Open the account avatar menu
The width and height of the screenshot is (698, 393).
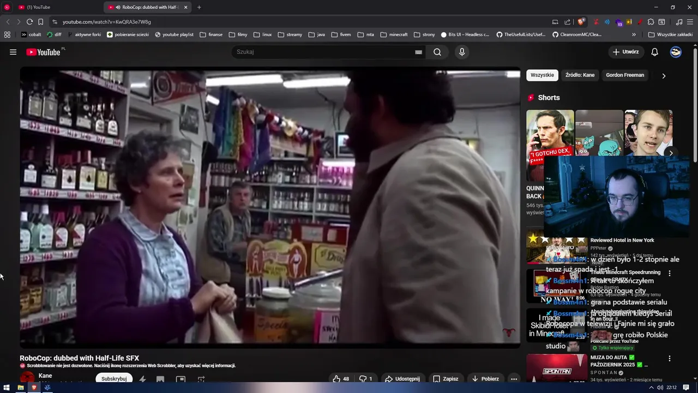pos(676,52)
